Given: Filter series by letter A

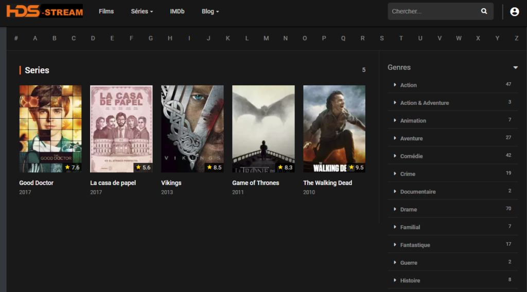Looking at the screenshot, I should [35, 38].
